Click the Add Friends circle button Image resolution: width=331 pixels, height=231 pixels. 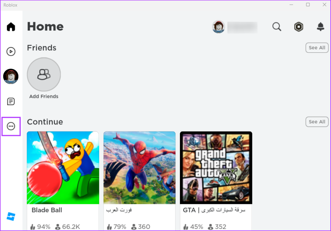[x=44, y=74]
